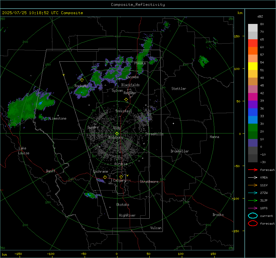Click the radar center diamond at Didsbury
This screenshot has height=258, width=276.
tap(117, 134)
